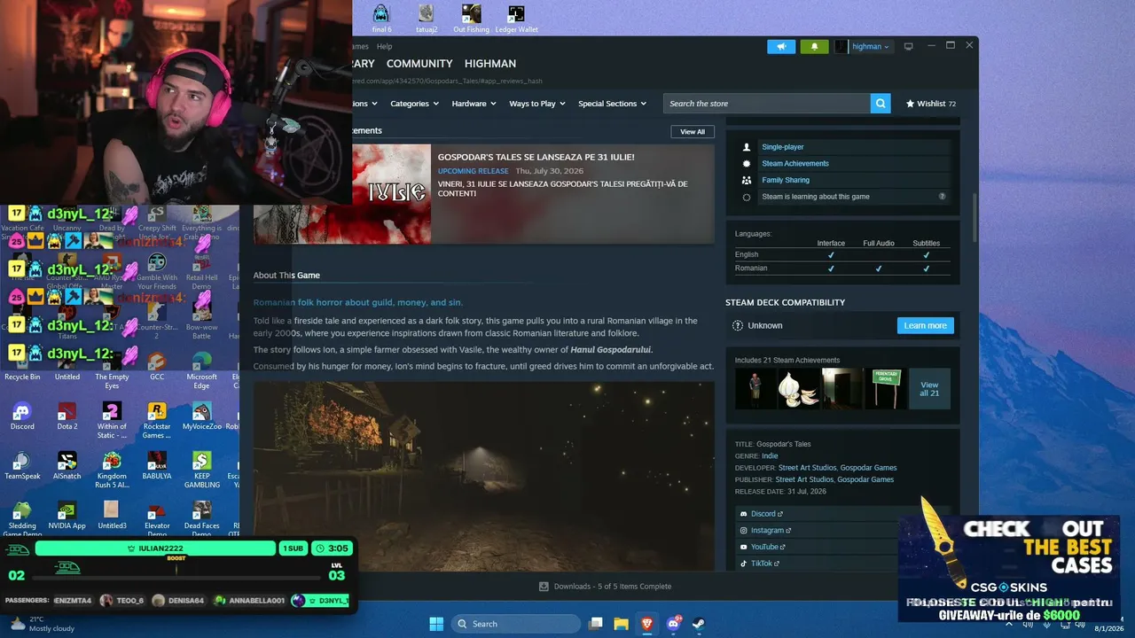
Task: Launch Ledger Wallet desktop shortcut
Action: tap(516, 18)
